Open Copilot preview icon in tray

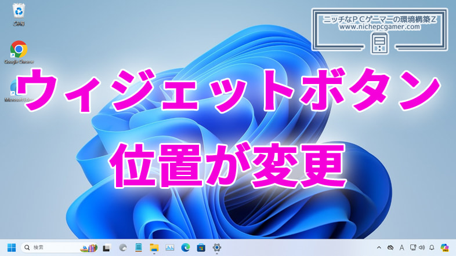point(444,247)
